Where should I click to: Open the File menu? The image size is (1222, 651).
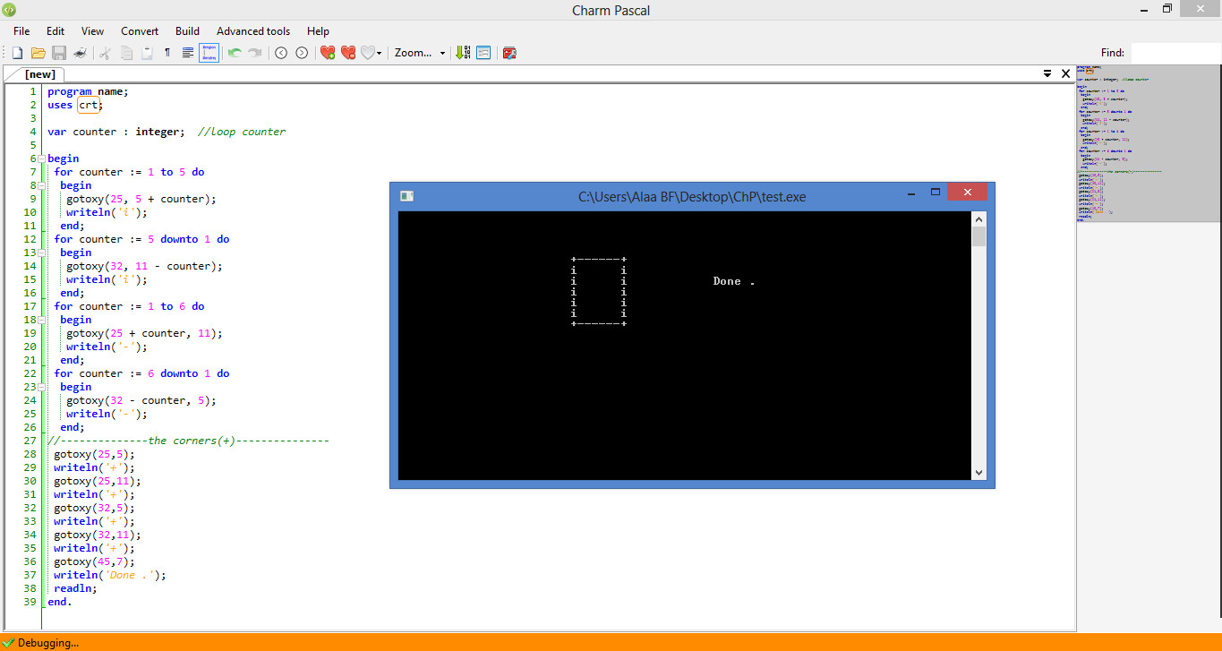[21, 30]
